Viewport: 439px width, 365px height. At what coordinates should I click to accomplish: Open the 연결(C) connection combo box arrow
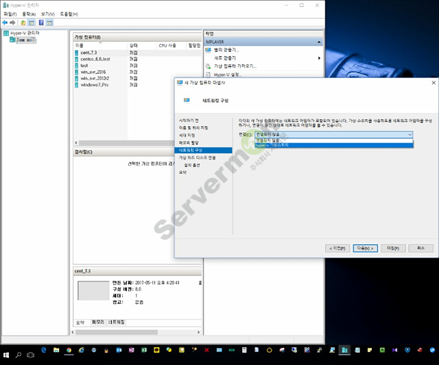(410, 135)
